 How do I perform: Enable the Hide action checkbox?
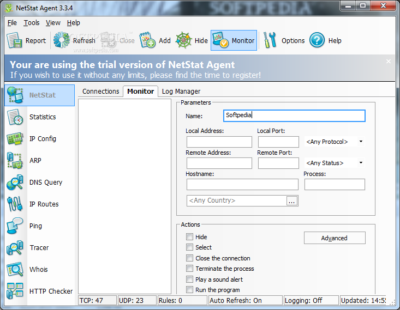coord(189,237)
